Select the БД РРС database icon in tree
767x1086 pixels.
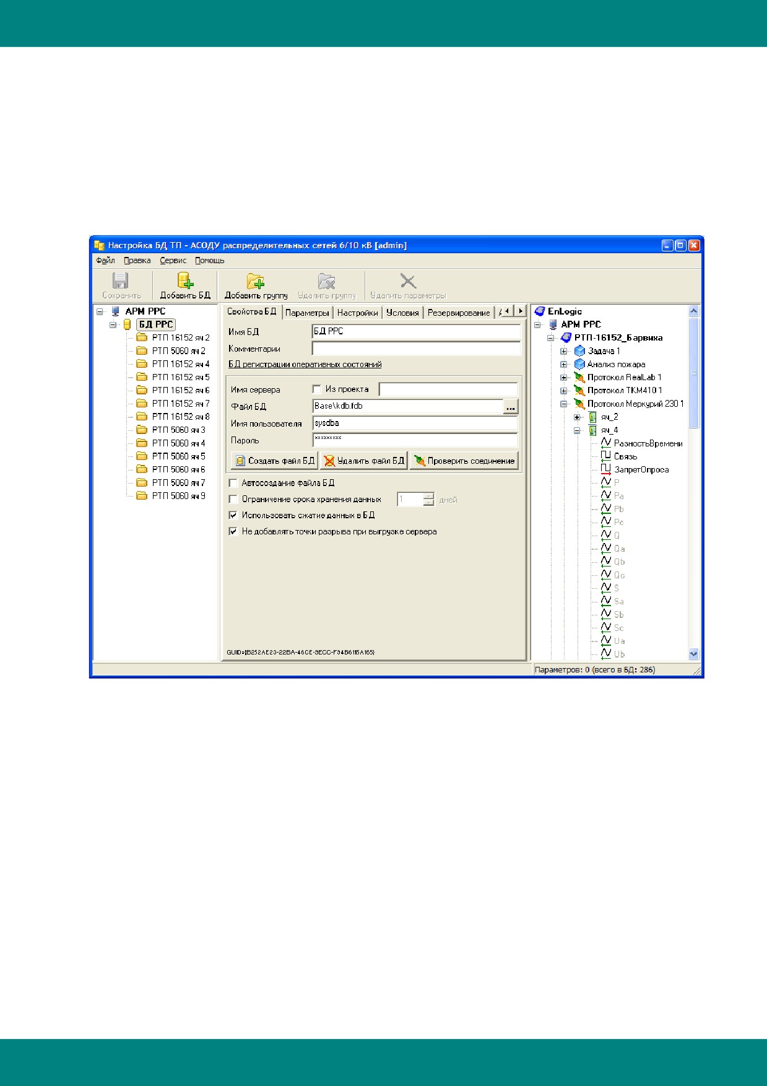[127, 324]
